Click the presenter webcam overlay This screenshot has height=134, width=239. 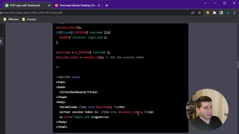point(207,110)
